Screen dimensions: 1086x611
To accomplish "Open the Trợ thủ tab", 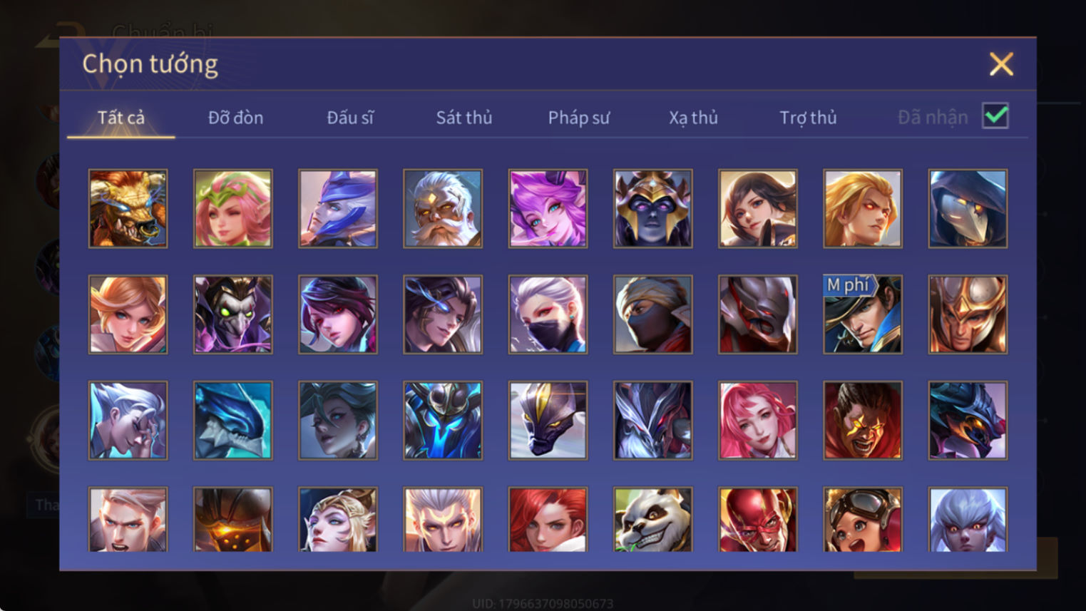I will tap(808, 118).
